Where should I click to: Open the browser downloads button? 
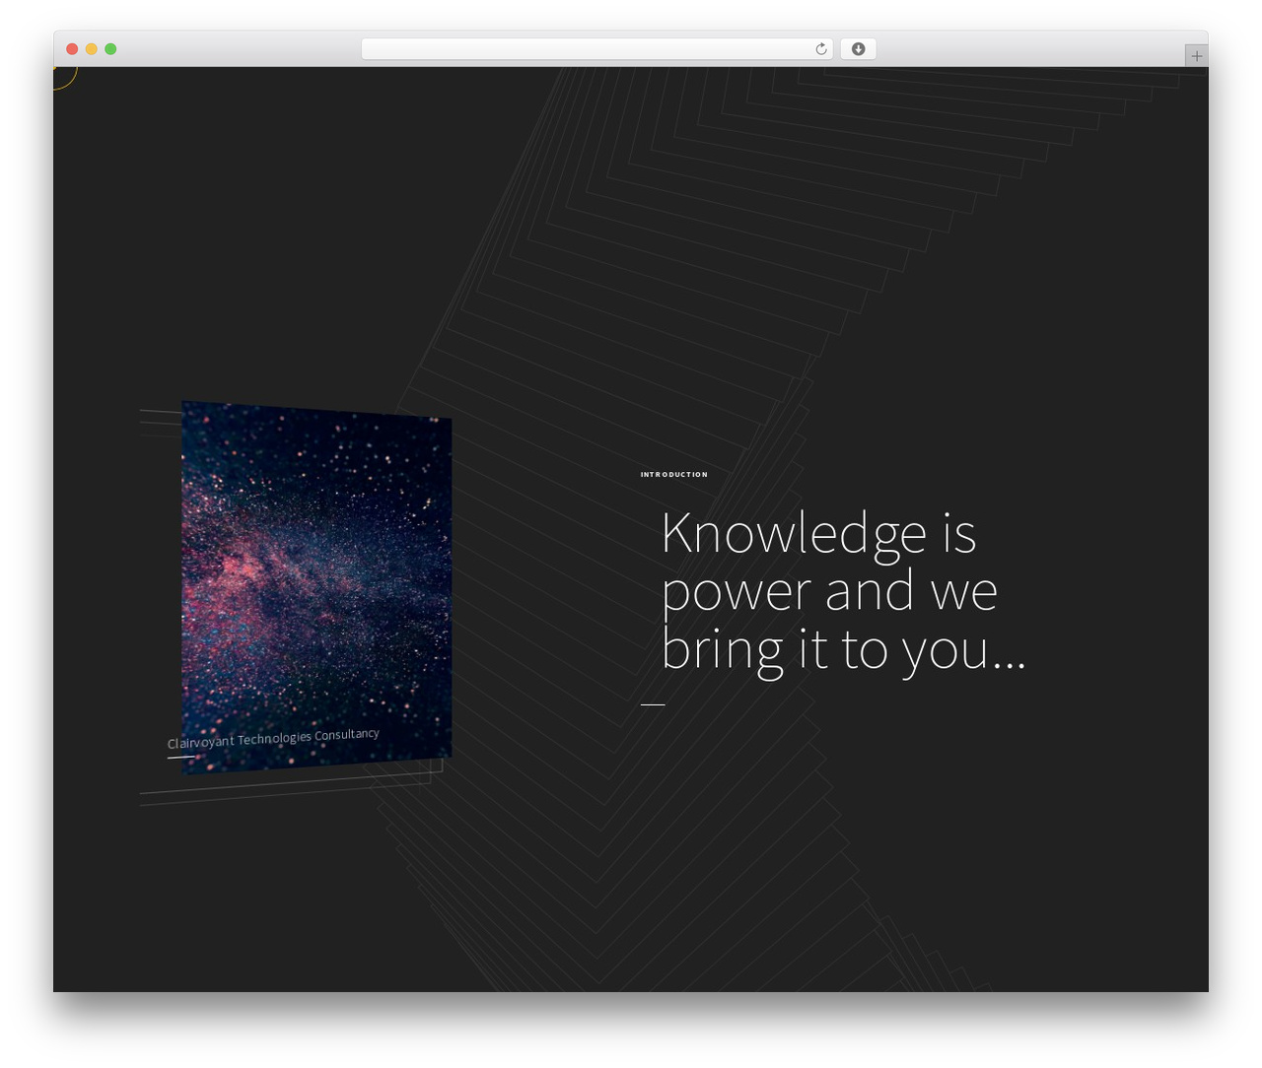[x=858, y=49]
